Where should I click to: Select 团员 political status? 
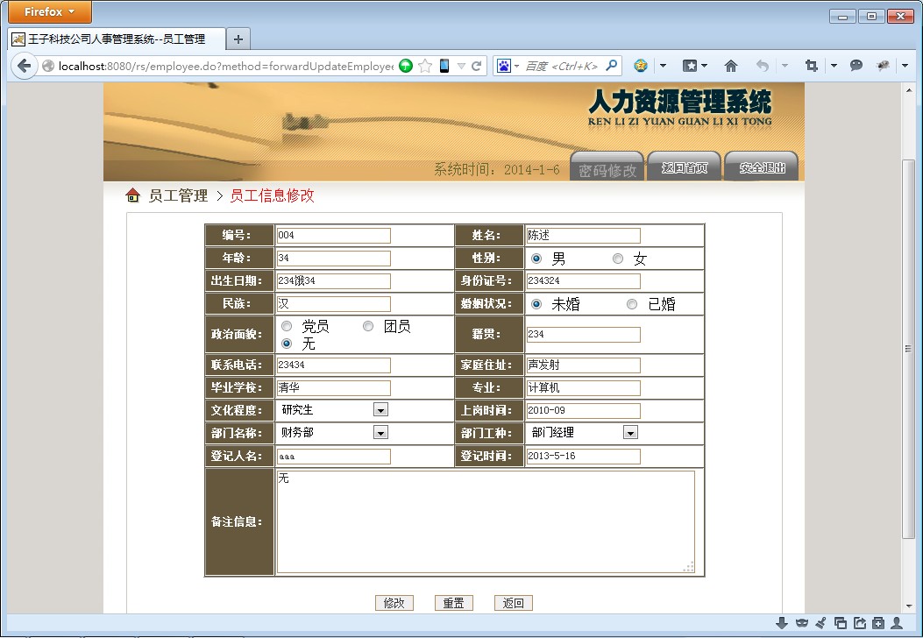pyautogui.click(x=368, y=326)
